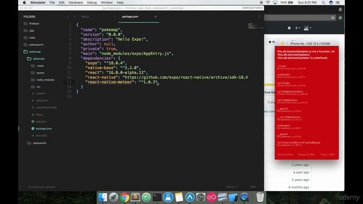The width and height of the screenshot is (363, 204).
Task: Open GitHub notifications bell
Action: [x=289, y=28]
